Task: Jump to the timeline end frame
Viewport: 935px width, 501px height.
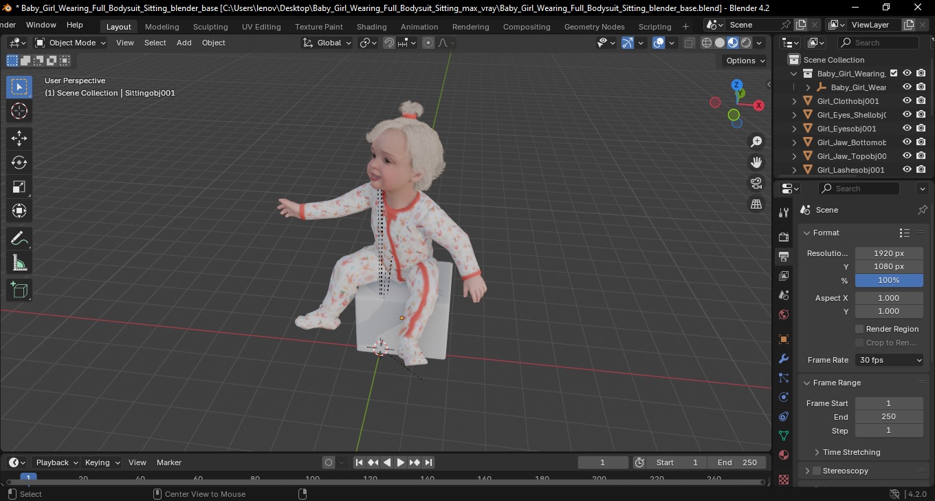Action: 428,462
